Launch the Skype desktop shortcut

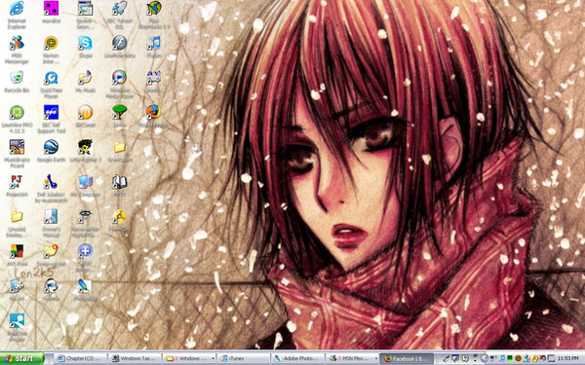(85, 47)
